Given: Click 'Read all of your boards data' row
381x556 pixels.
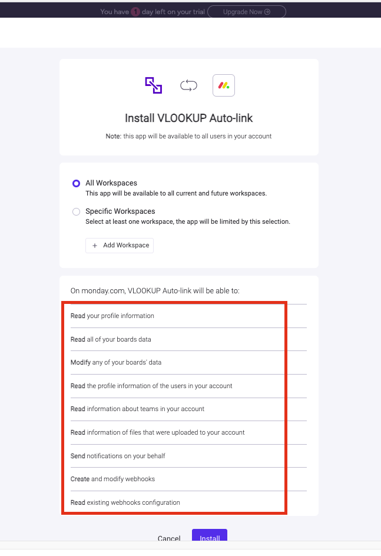Looking at the screenshot, I should click(x=188, y=339).
